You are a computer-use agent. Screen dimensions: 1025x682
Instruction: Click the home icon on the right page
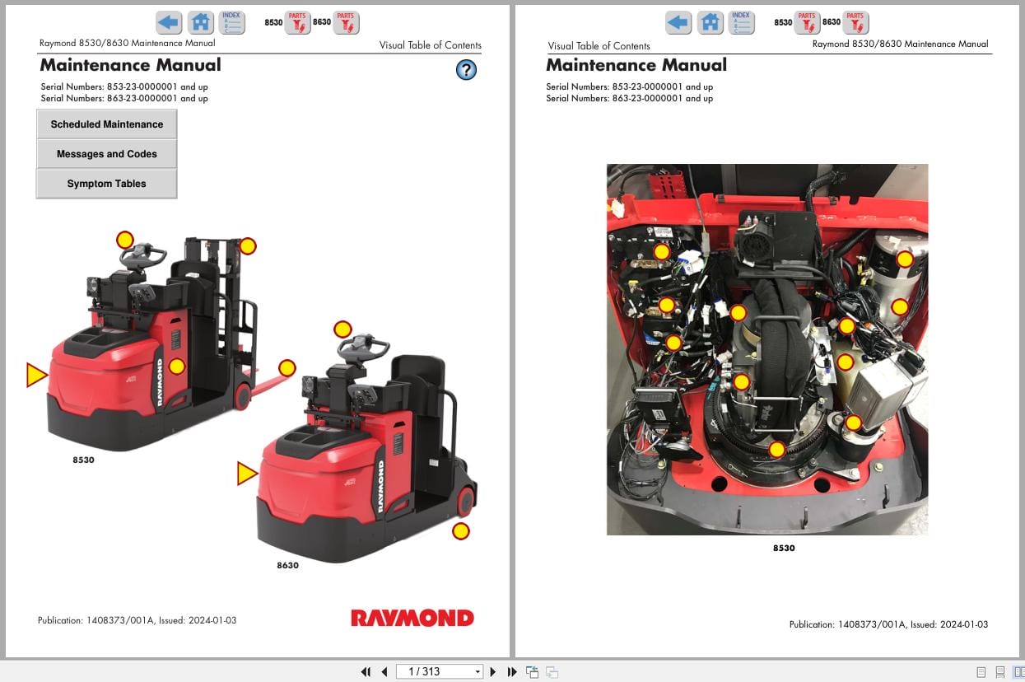(x=711, y=22)
